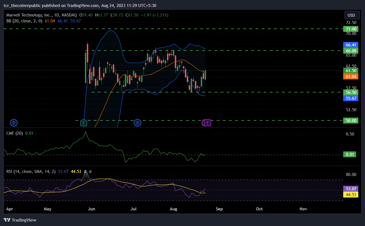Viewport: 365px width, 226px height.
Task: Click the 62.50 price scale tick
Action: pos(351,66)
